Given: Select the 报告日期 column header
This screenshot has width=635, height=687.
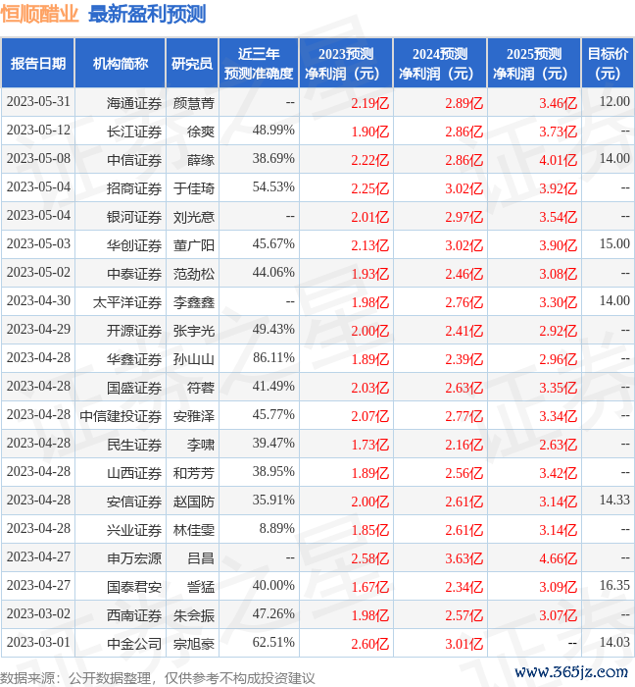Looking at the screenshot, I should click(x=38, y=64).
